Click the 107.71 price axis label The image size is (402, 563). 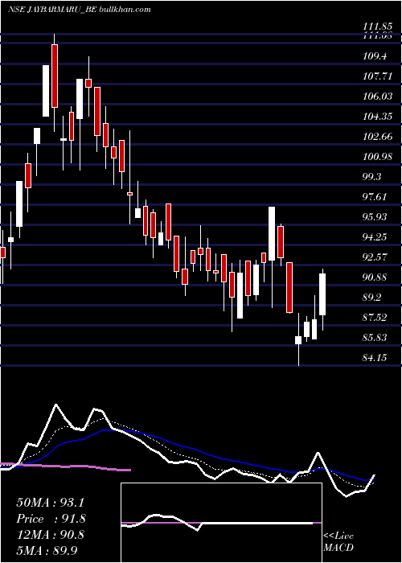click(x=377, y=76)
